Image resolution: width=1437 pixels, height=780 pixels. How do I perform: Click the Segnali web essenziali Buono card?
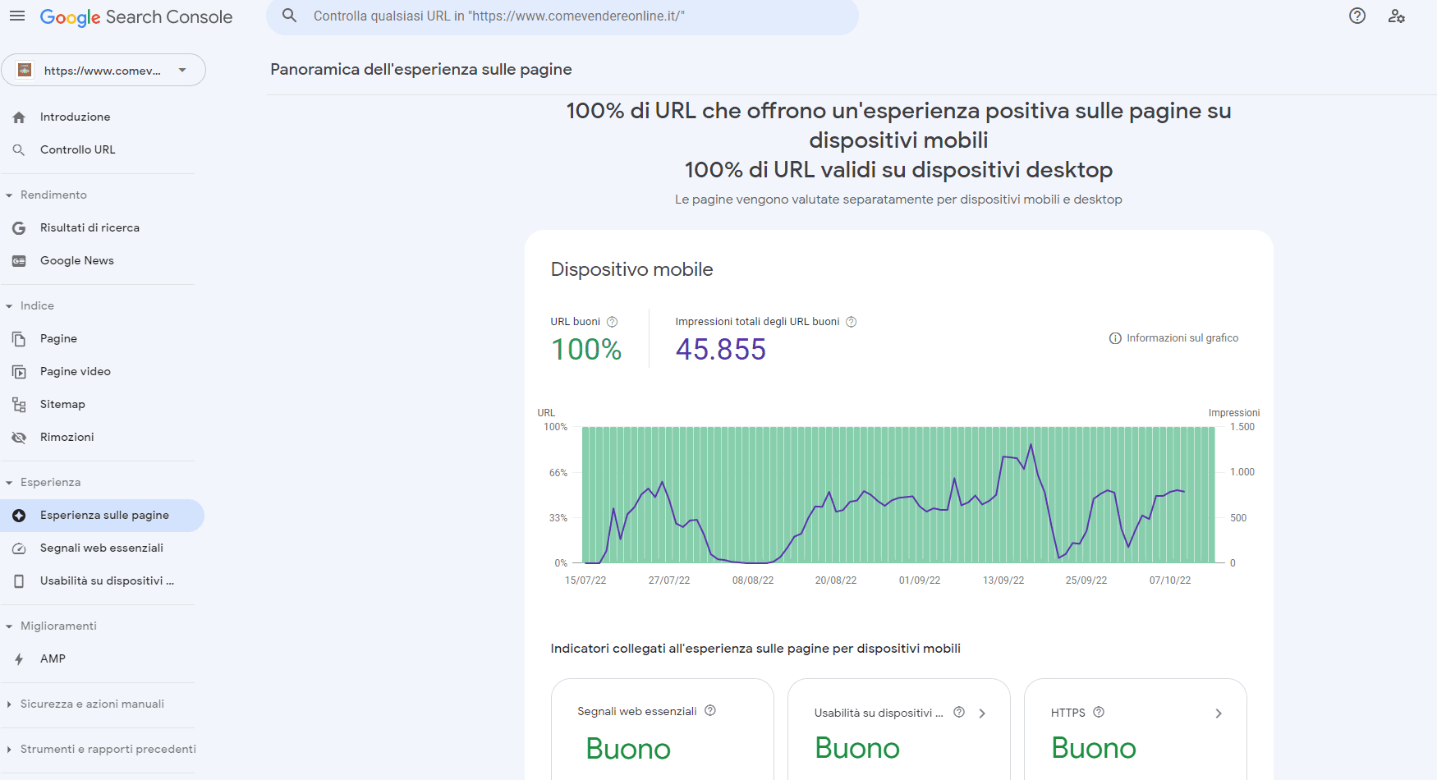(663, 729)
